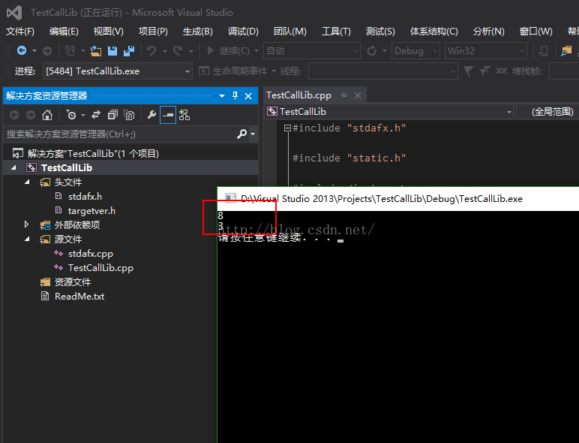Open Solution Explorer window position dropdown arrow
This screenshot has height=443, width=579.
(x=222, y=96)
